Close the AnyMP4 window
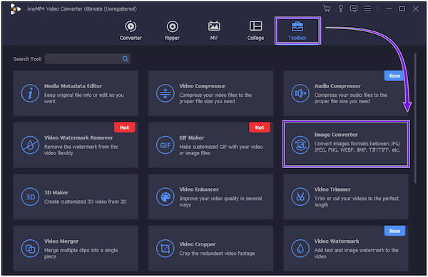The width and height of the screenshot is (428, 277). 415,9
